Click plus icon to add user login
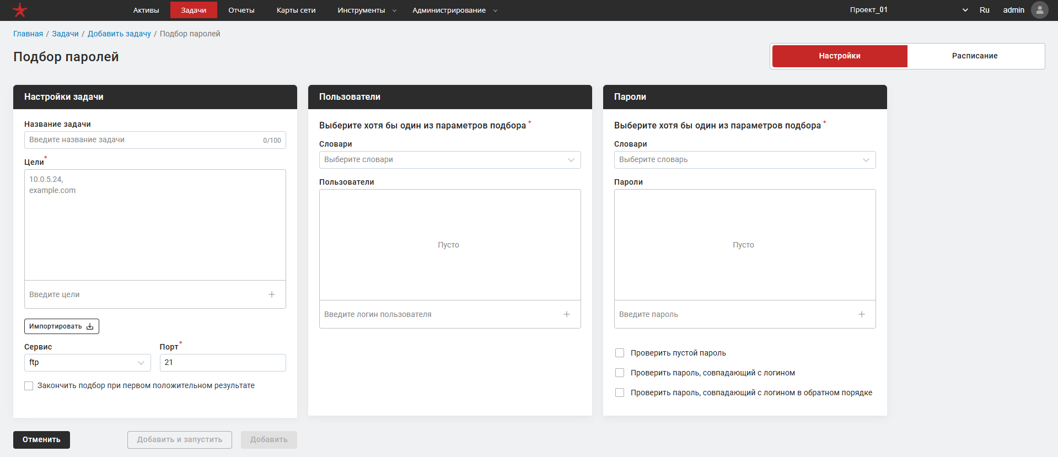Image resolution: width=1058 pixels, height=457 pixels. 567,314
